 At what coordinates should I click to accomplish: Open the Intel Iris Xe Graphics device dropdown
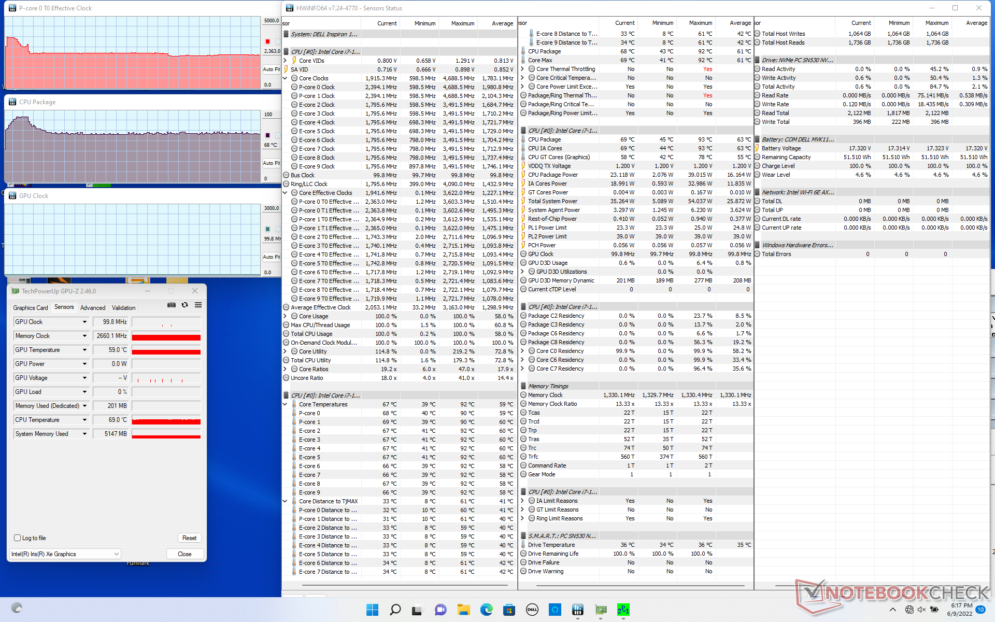(116, 554)
